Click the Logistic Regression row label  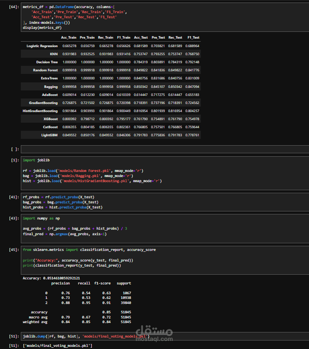coord(42,46)
